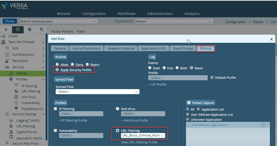Click the Vulnerability sidebar icon
The image size is (277, 146).
tap(16, 103)
